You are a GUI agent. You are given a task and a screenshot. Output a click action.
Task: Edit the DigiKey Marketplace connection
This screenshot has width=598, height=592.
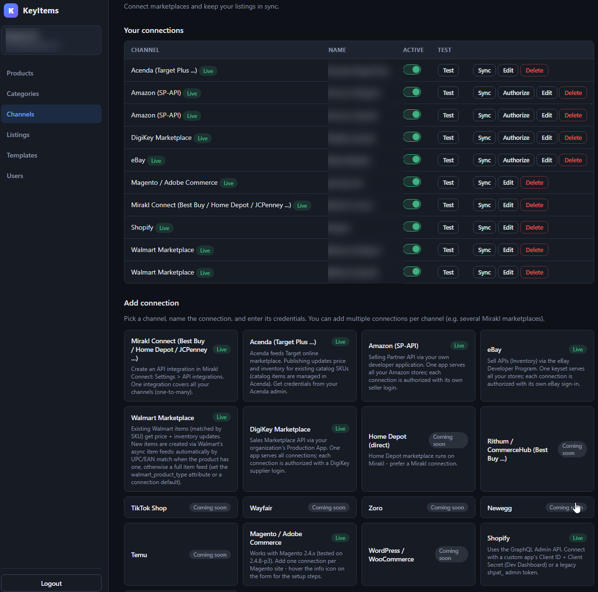pos(547,137)
